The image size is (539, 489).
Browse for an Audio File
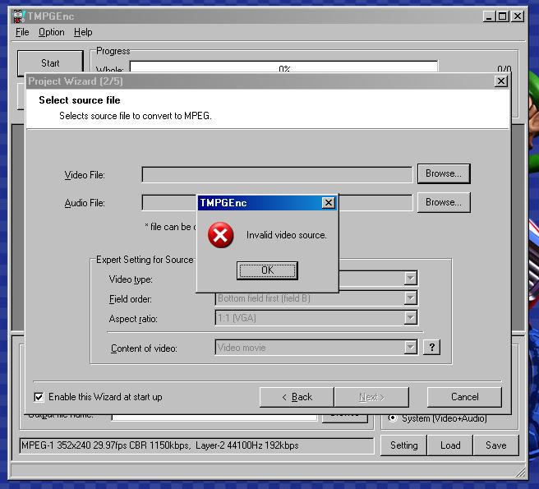(444, 202)
